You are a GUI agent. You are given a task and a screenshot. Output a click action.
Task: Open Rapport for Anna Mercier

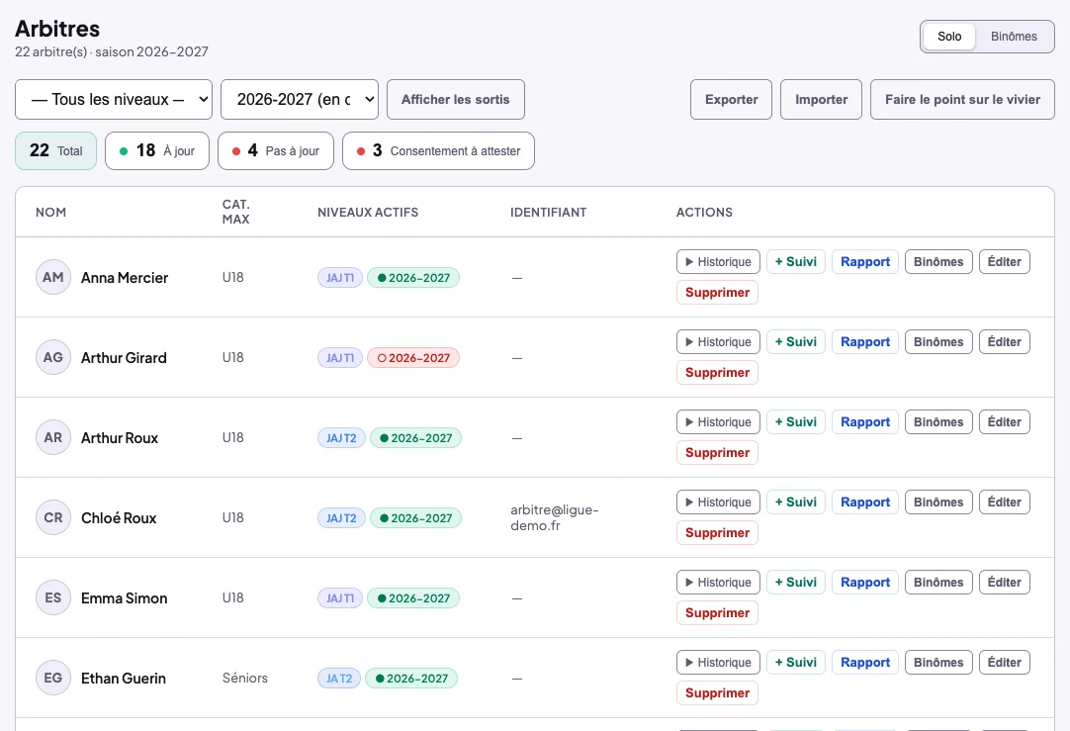pyautogui.click(x=865, y=261)
